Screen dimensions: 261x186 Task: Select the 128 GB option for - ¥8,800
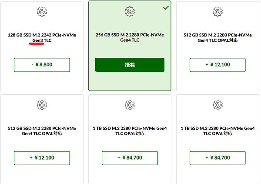tap(42, 65)
